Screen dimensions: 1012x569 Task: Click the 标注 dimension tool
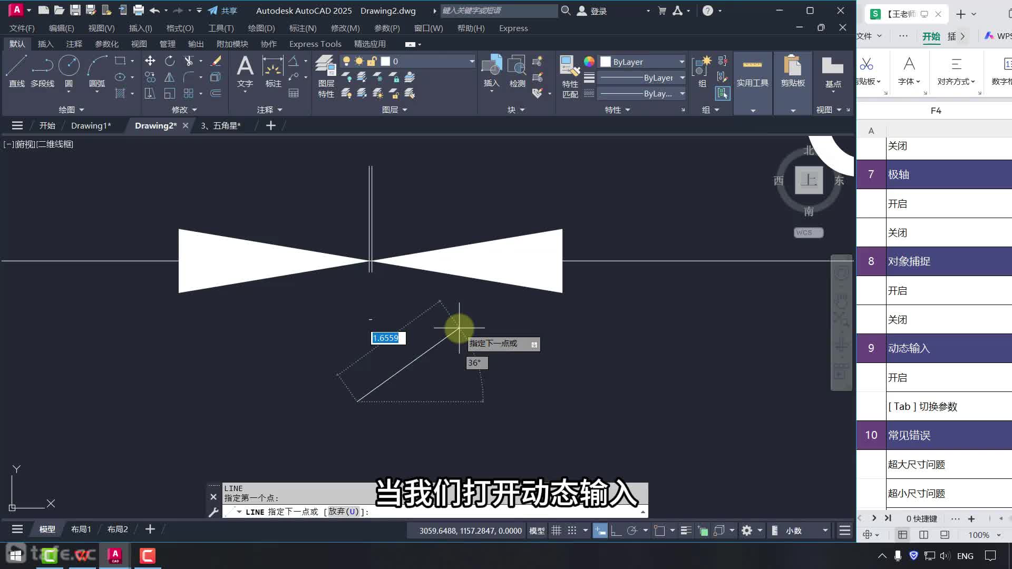pyautogui.click(x=273, y=72)
